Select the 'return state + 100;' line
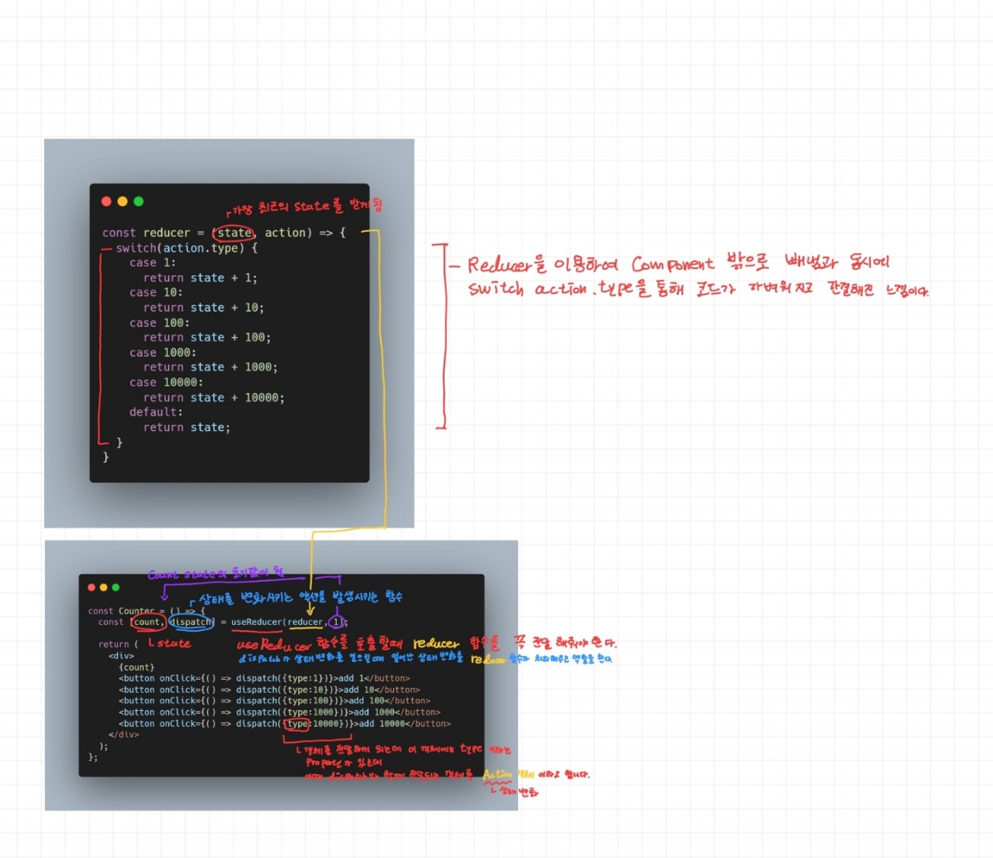993x858 pixels. 207,337
